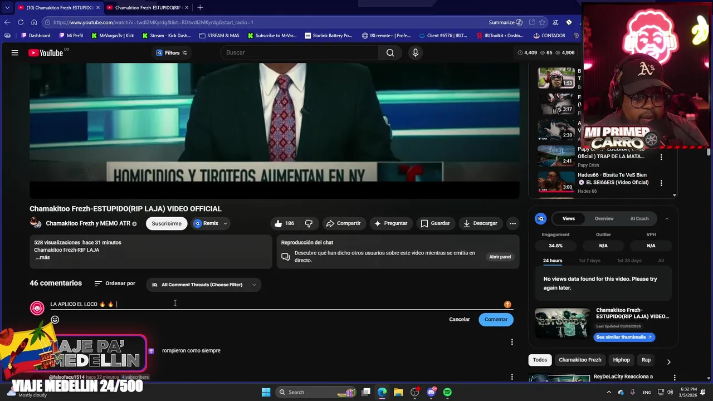Save video with Guardar button
Viewport: 713px width, 401px height.
coord(435,223)
